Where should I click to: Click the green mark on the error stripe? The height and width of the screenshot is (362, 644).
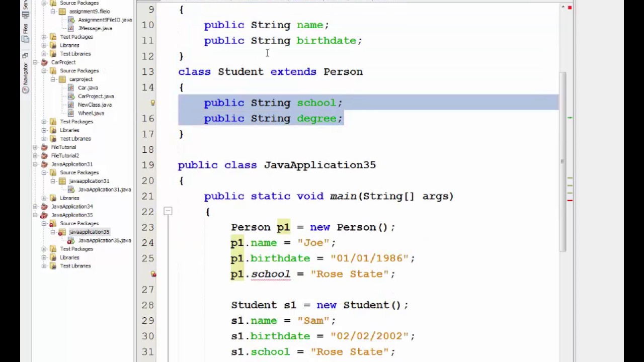coord(570,118)
